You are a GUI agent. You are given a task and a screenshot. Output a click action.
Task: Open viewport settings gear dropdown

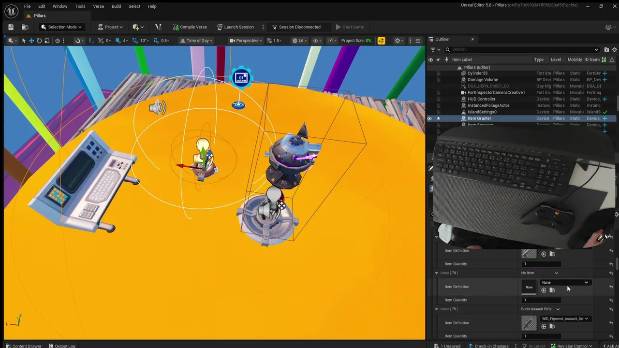399,41
